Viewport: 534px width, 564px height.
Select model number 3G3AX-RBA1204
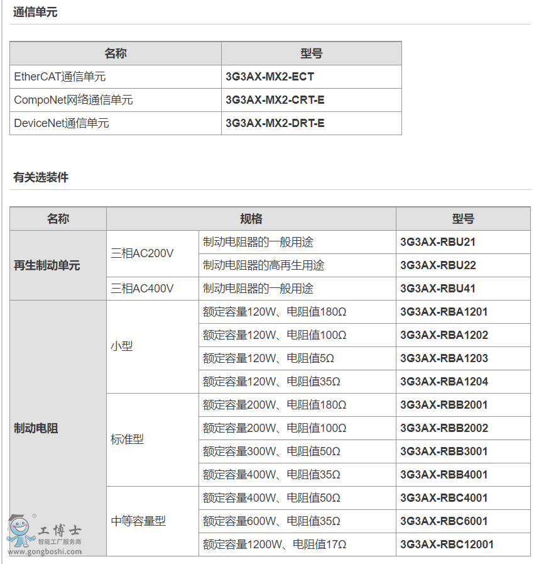point(444,382)
